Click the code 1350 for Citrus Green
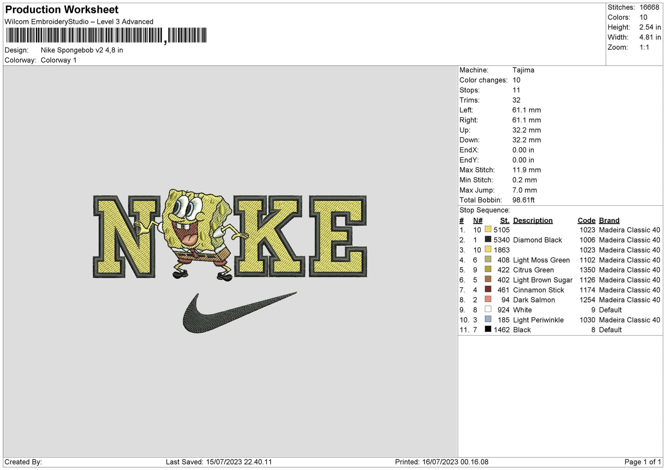This screenshot has width=666, height=470. (x=587, y=270)
